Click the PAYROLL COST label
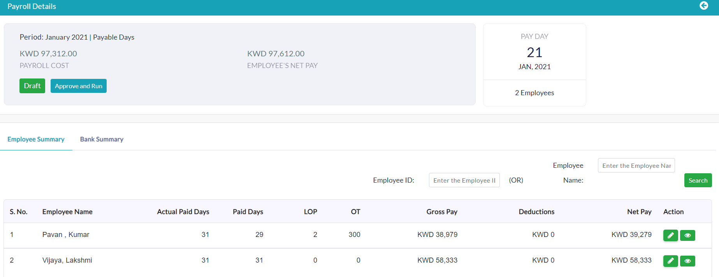This screenshot has width=719, height=277. (44, 66)
